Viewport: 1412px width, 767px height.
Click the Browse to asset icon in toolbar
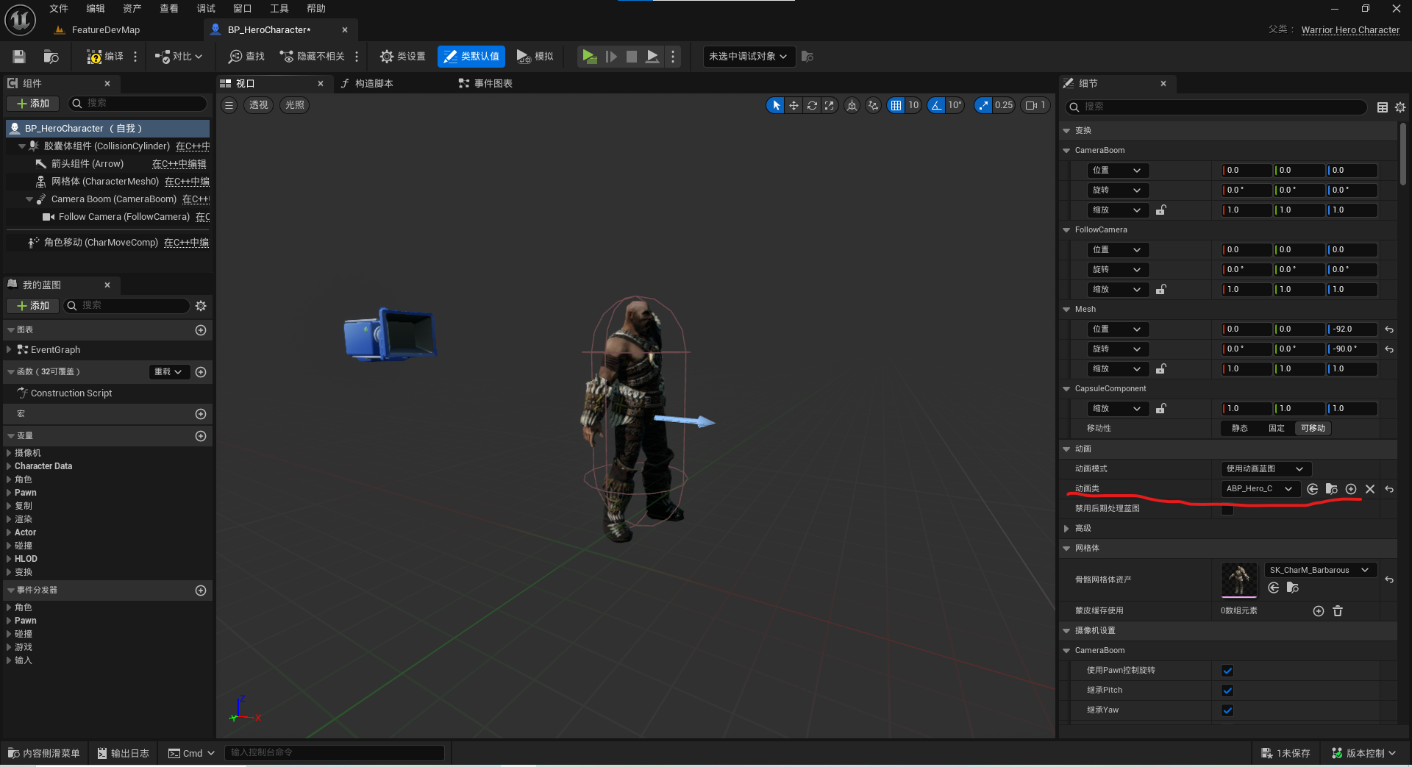tap(51, 57)
